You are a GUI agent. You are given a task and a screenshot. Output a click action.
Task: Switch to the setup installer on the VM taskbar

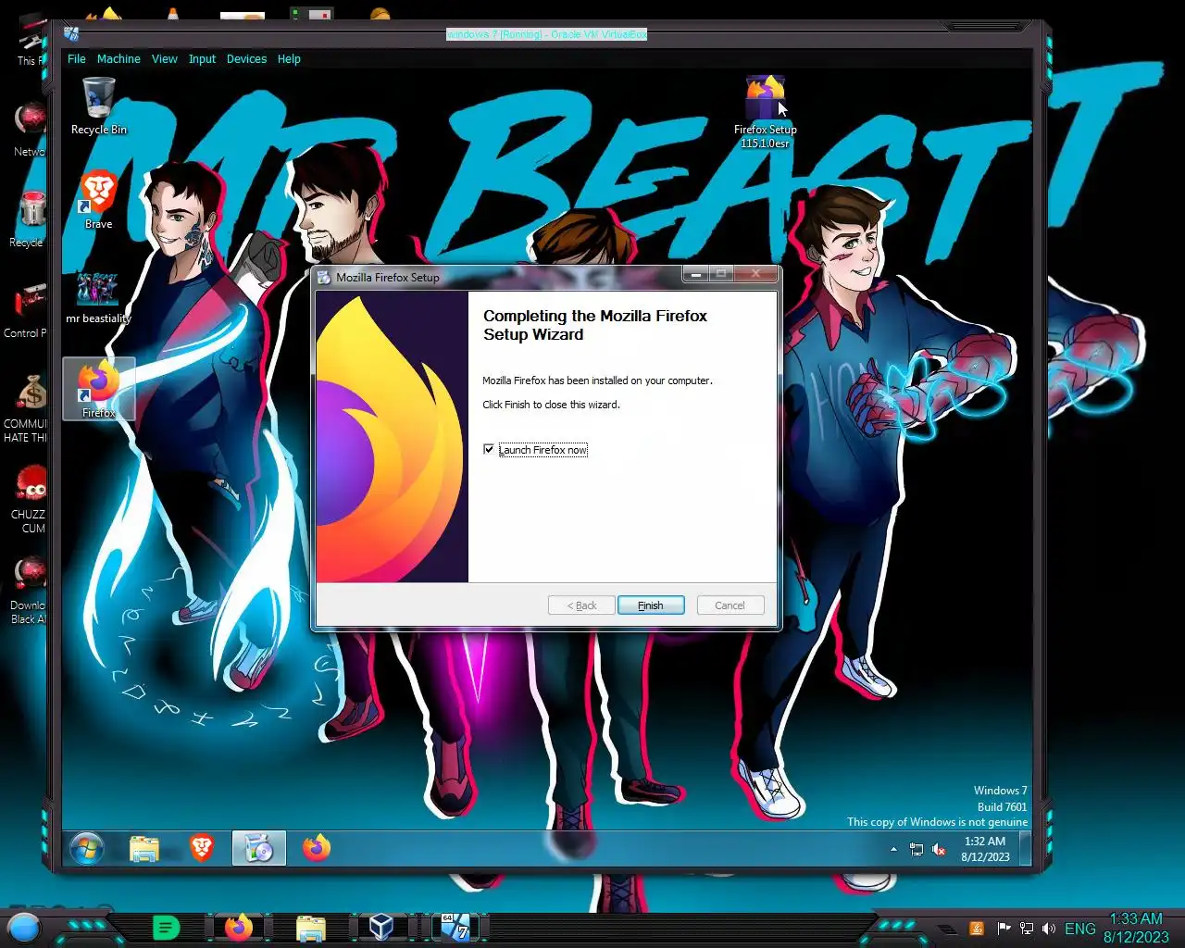click(259, 848)
